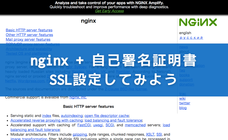The width and height of the screenshot is (228, 140).
Task: Open the index link in feature list
Action: tap(47, 116)
